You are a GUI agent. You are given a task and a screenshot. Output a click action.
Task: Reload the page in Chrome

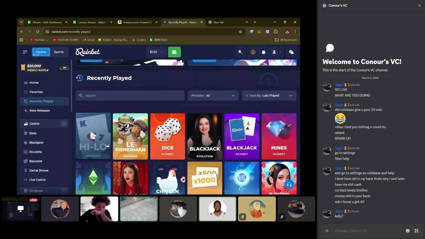[38, 32]
